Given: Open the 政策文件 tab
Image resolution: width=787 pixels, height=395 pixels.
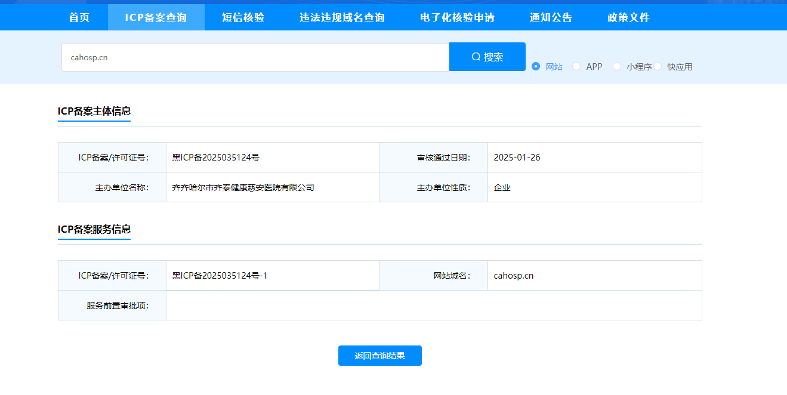Looking at the screenshot, I should pos(629,17).
